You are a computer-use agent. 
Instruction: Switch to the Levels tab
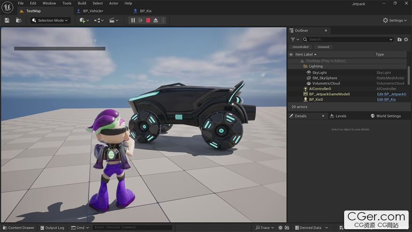pyautogui.click(x=338, y=116)
